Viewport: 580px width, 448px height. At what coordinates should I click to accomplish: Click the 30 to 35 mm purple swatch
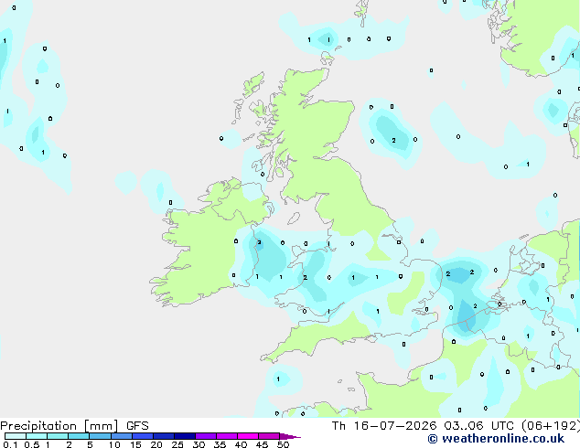(206, 436)
